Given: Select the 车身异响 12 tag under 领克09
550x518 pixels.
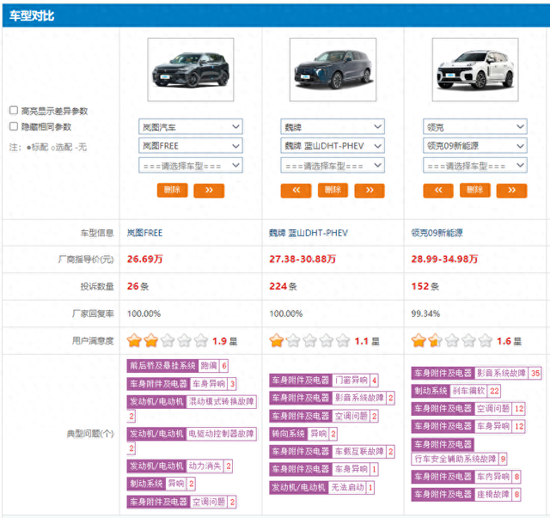Looking at the screenshot, I should point(468,426).
